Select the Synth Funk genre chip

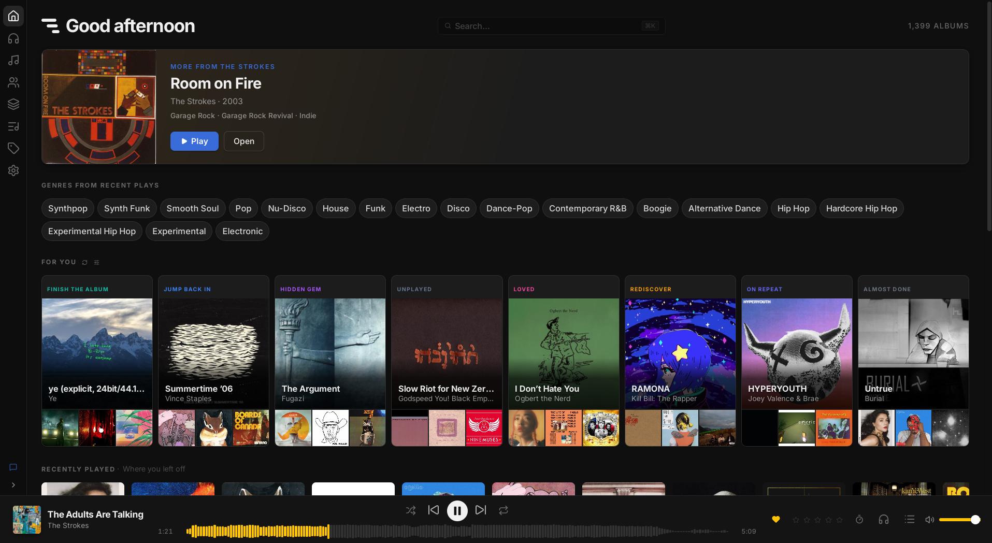click(x=127, y=208)
